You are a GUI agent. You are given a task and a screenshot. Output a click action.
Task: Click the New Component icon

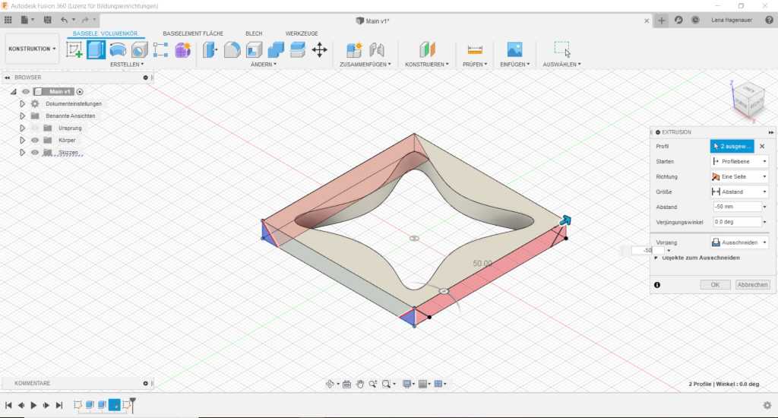click(354, 49)
